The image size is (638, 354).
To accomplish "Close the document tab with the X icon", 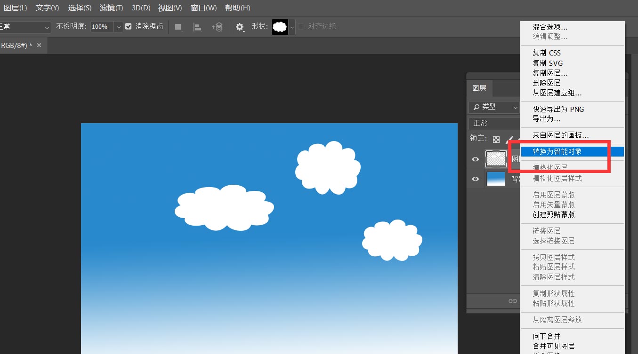I will click(x=39, y=45).
